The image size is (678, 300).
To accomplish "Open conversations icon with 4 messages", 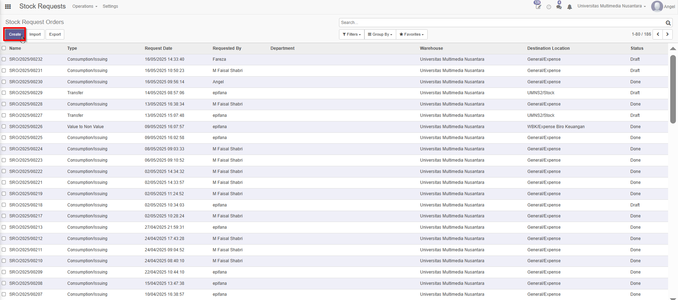I will pyautogui.click(x=559, y=6).
